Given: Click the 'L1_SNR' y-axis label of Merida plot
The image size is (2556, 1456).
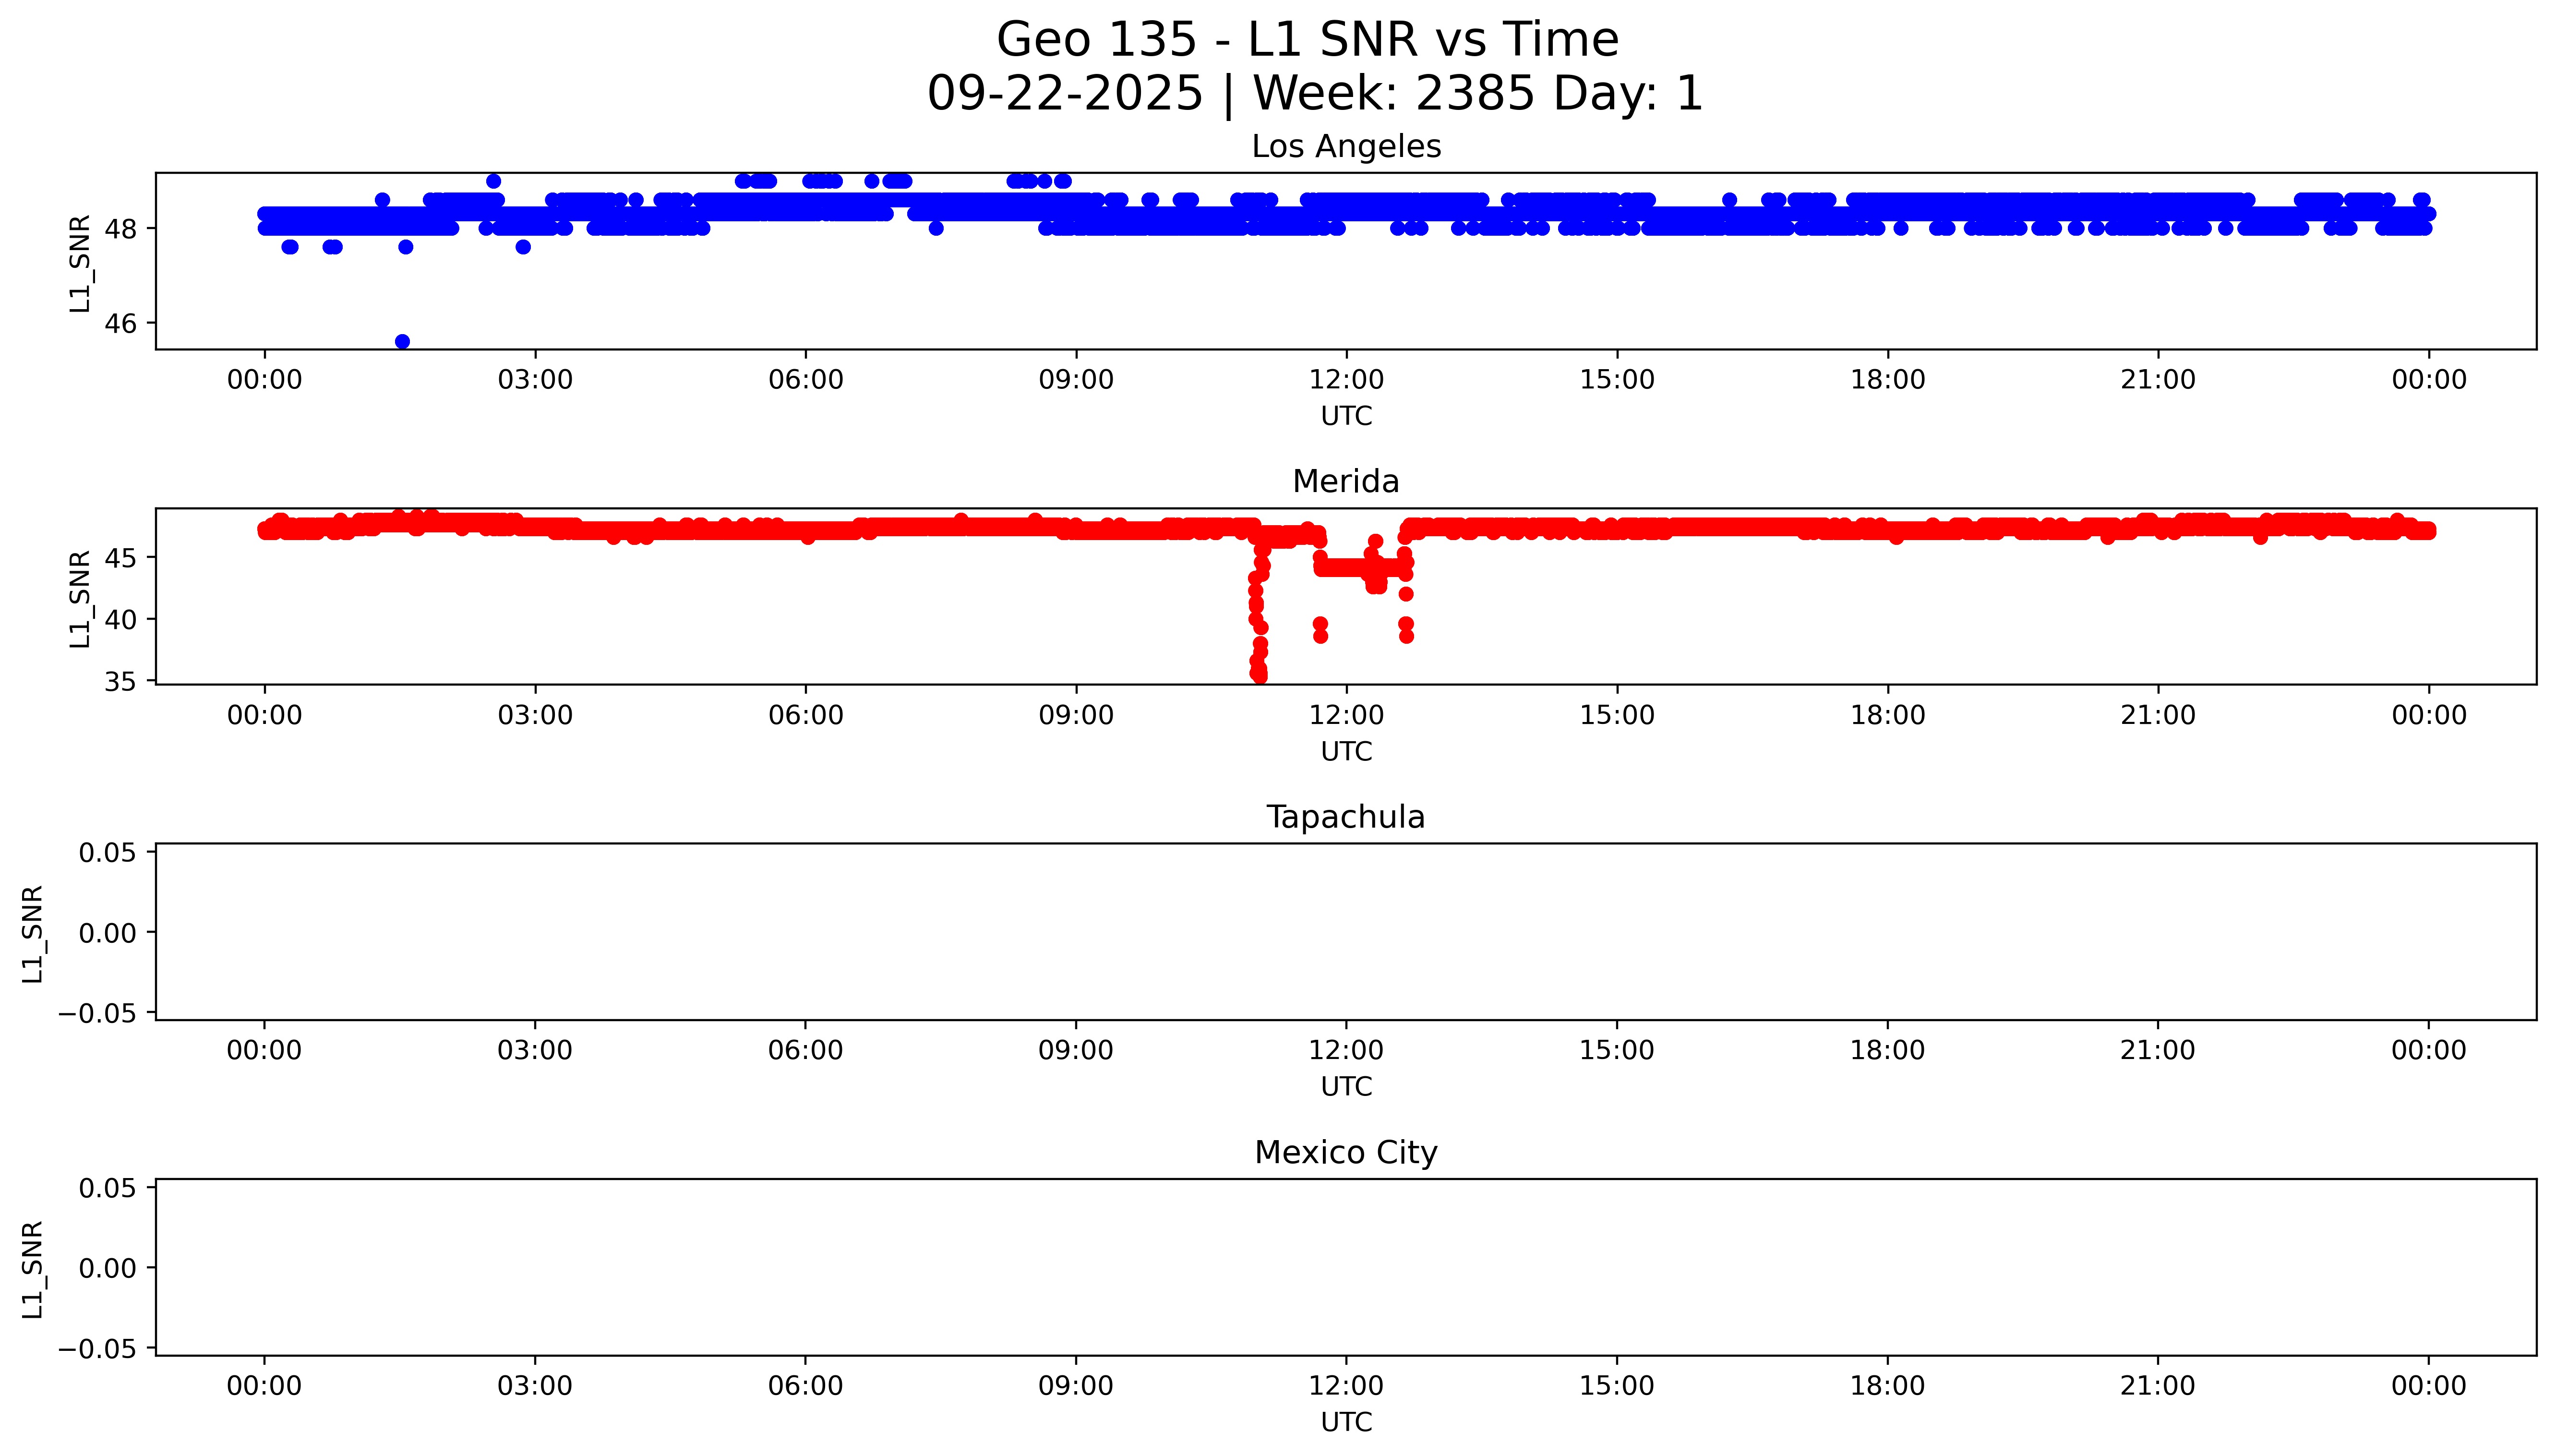Looking at the screenshot, I should 80,598.
